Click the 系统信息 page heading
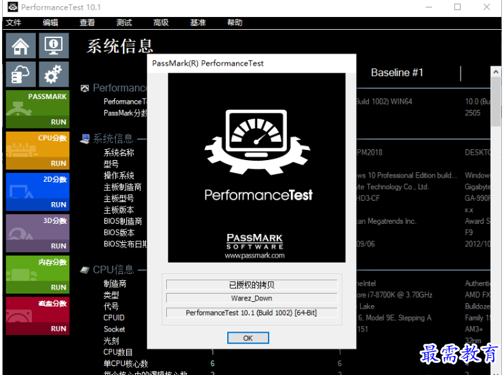 (119, 46)
